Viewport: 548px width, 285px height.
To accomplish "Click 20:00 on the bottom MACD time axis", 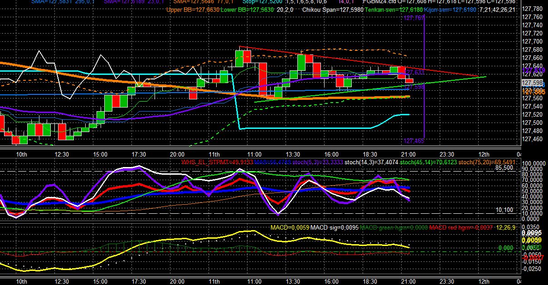I will click(177, 281).
